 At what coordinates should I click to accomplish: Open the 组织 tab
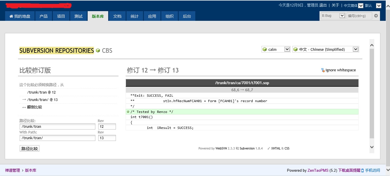pyautogui.click(x=170, y=16)
